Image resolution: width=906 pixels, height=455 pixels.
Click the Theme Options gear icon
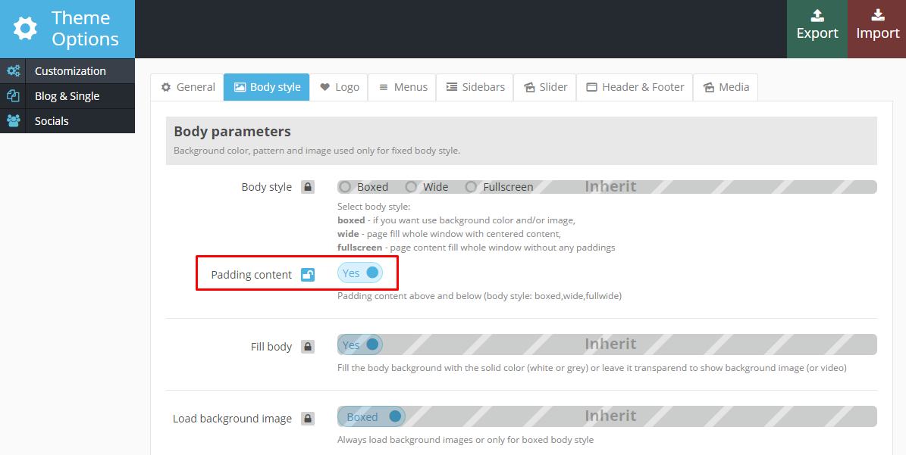point(25,29)
